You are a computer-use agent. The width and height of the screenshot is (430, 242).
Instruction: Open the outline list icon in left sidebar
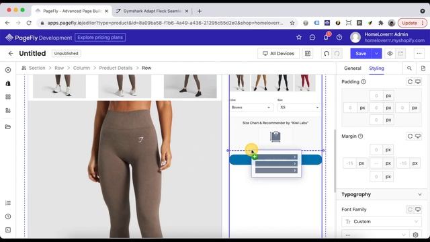pos(8,203)
